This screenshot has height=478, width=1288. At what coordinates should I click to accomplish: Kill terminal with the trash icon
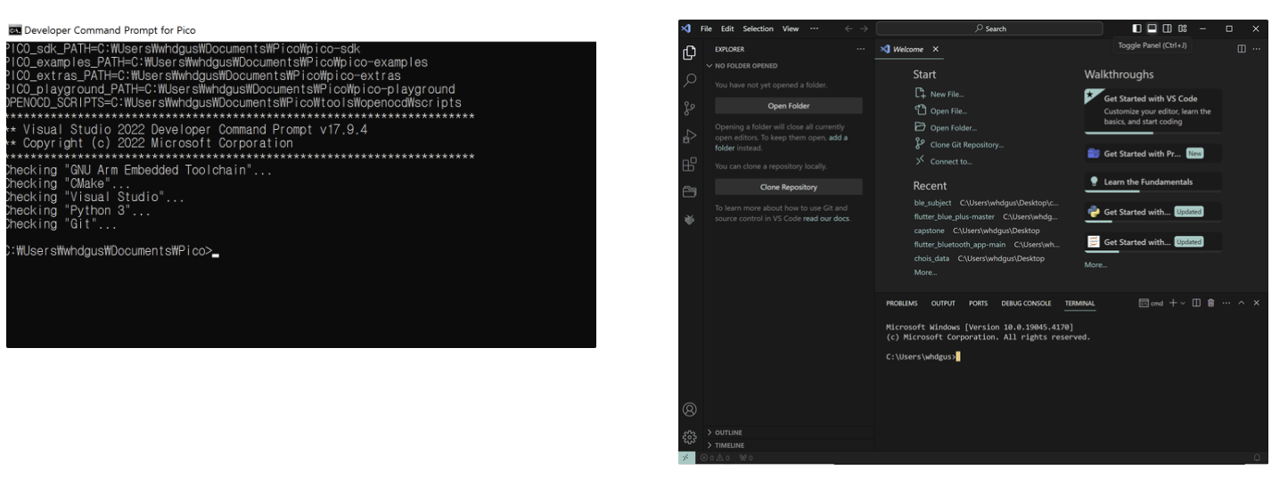1210,304
